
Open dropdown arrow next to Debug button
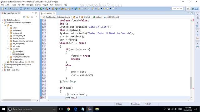click(x=38, y=9)
